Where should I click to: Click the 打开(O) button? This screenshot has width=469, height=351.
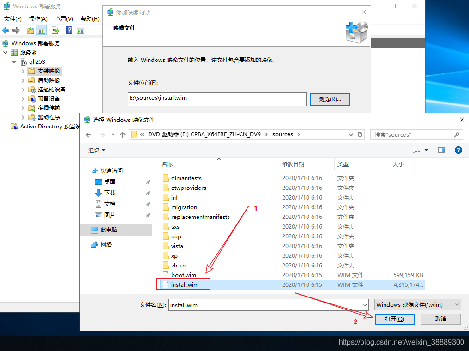coord(394,319)
